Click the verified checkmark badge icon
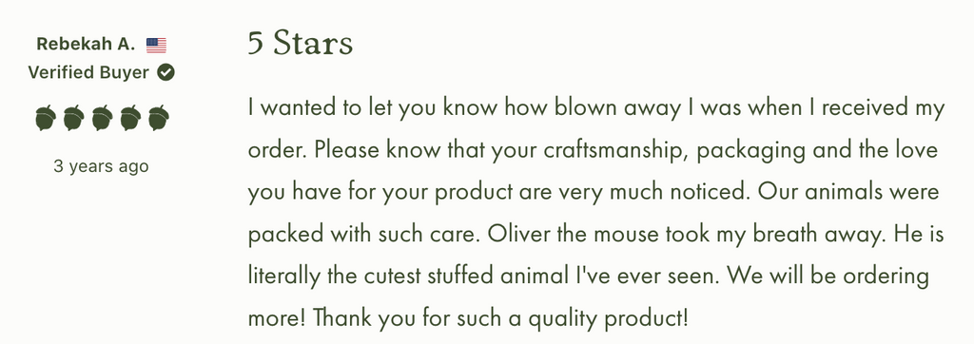Screen dimensions: 974x344 166,72
